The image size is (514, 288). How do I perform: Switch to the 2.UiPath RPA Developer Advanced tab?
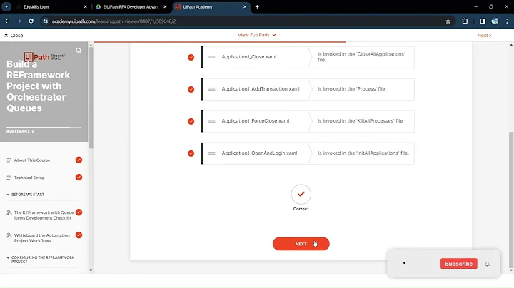[x=131, y=6]
